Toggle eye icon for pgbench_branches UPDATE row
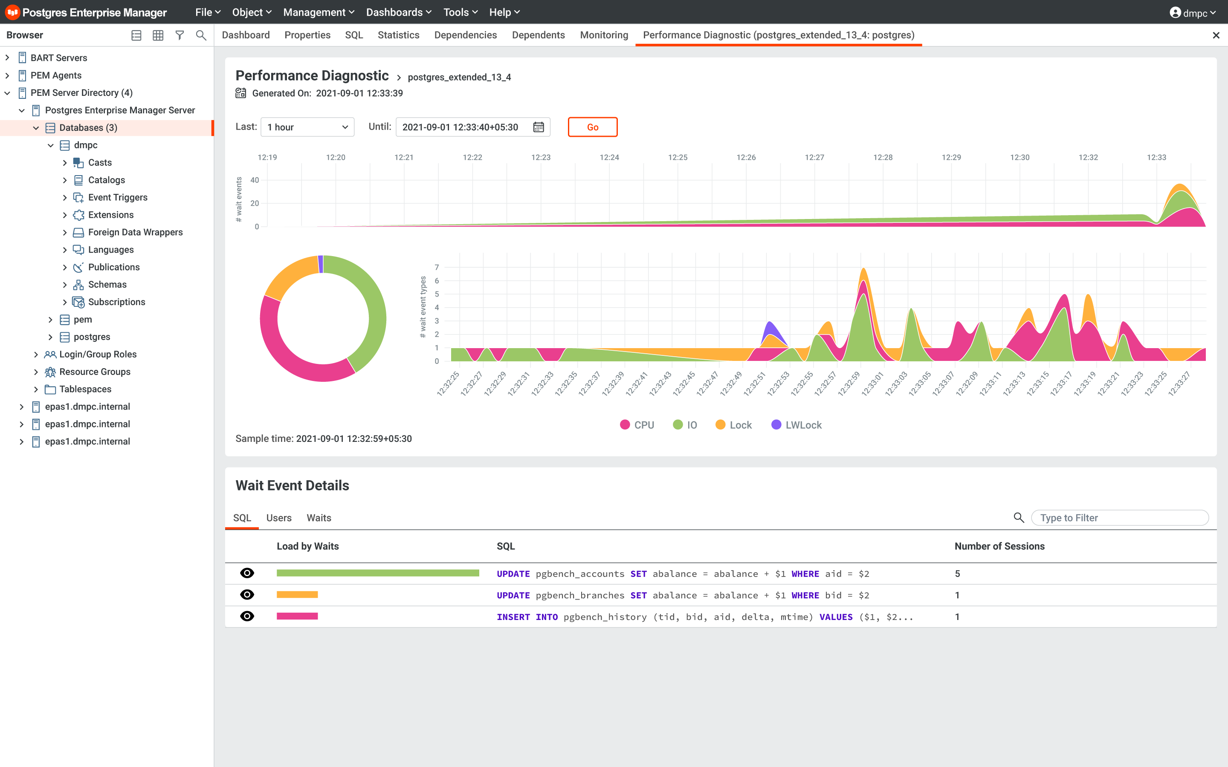This screenshot has height=767, width=1228. pos(247,594)
